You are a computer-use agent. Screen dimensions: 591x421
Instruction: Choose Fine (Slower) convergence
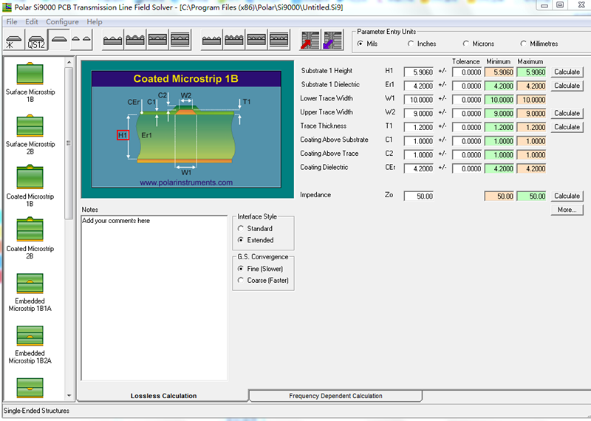[x=260, y=269]
